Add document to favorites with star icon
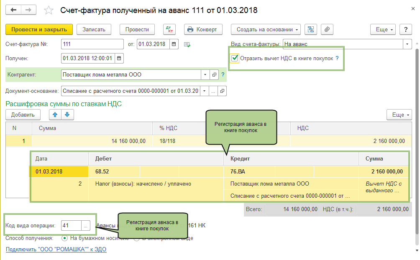 (49, 10)
